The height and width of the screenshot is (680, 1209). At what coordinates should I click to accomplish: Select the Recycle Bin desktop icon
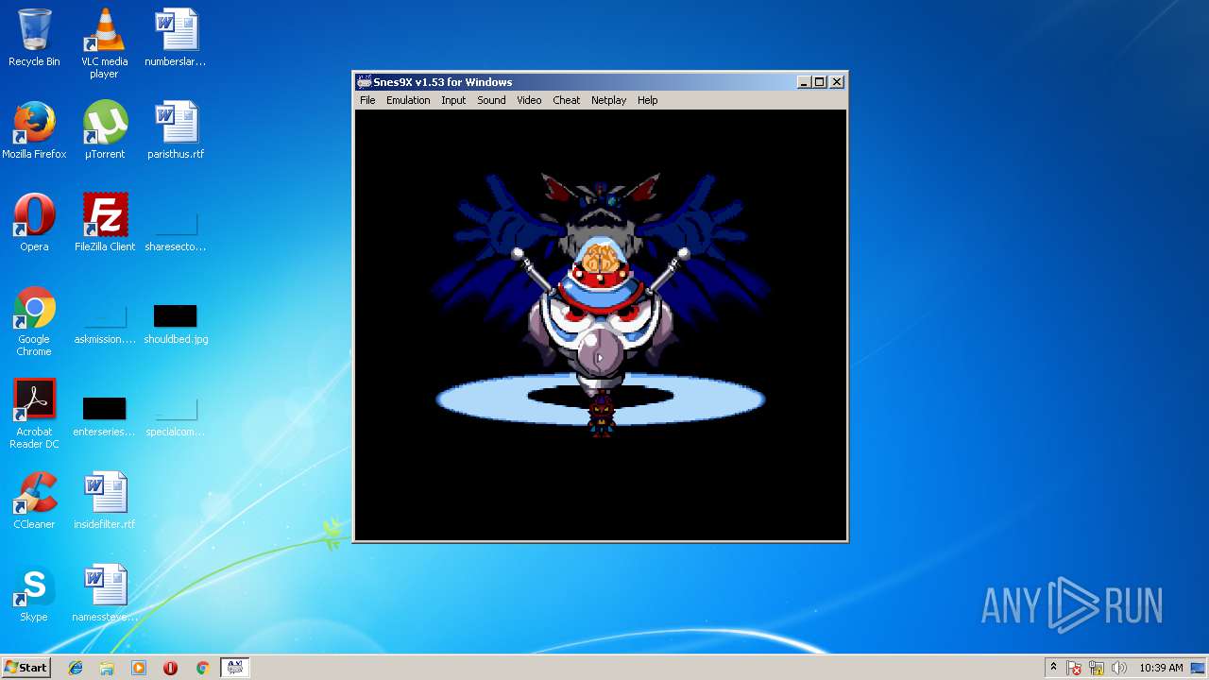pos(34,38)
